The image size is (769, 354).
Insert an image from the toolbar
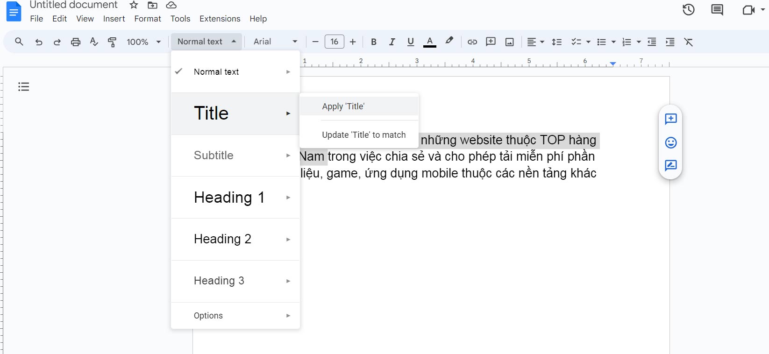(x=510, y=42)
